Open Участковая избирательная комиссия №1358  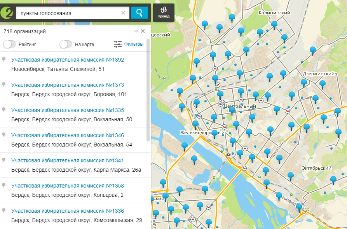tap(68, 186)
